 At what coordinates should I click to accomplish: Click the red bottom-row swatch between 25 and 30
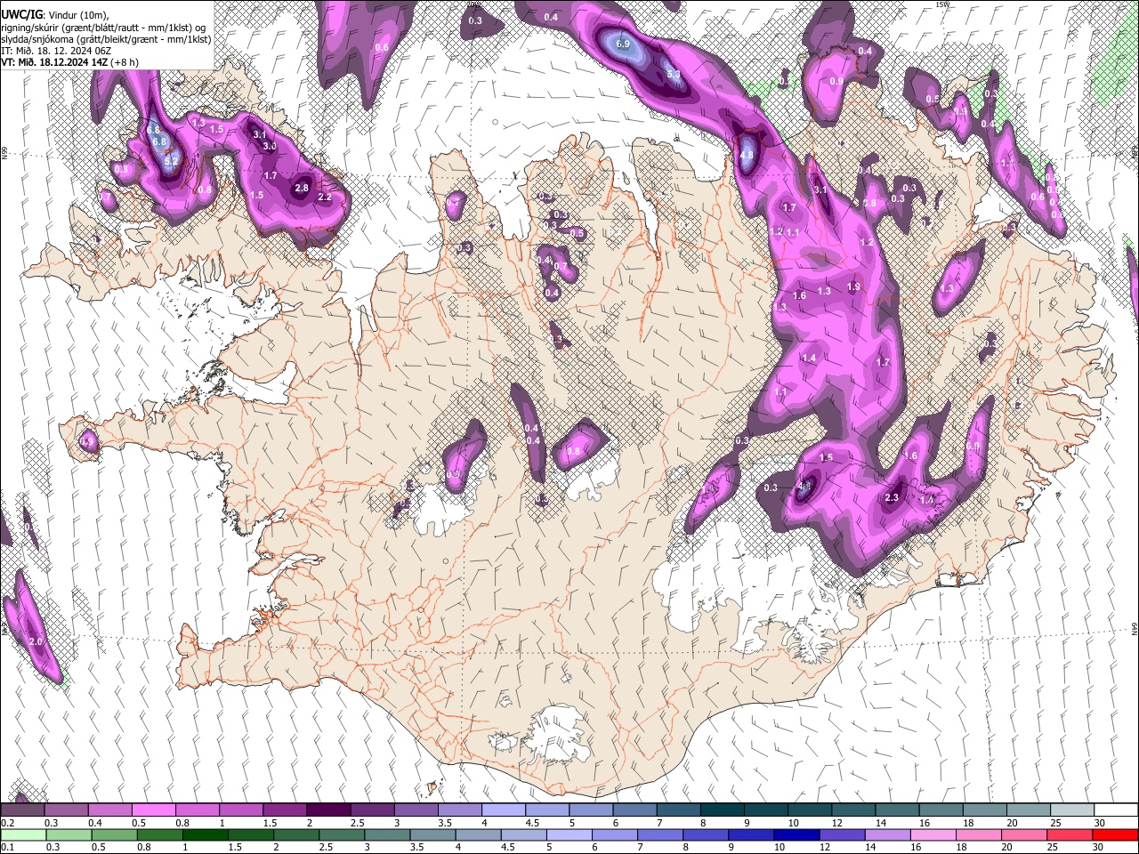tap(1070, 834)
